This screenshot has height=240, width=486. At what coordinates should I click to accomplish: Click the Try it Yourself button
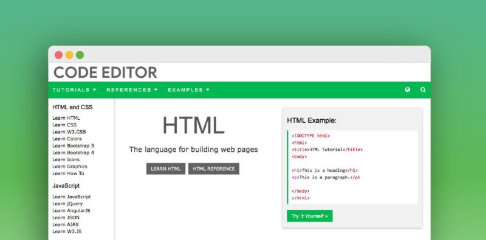310,216
